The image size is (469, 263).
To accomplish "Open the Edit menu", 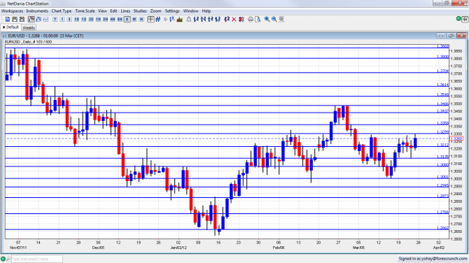I will coord(113,10).
